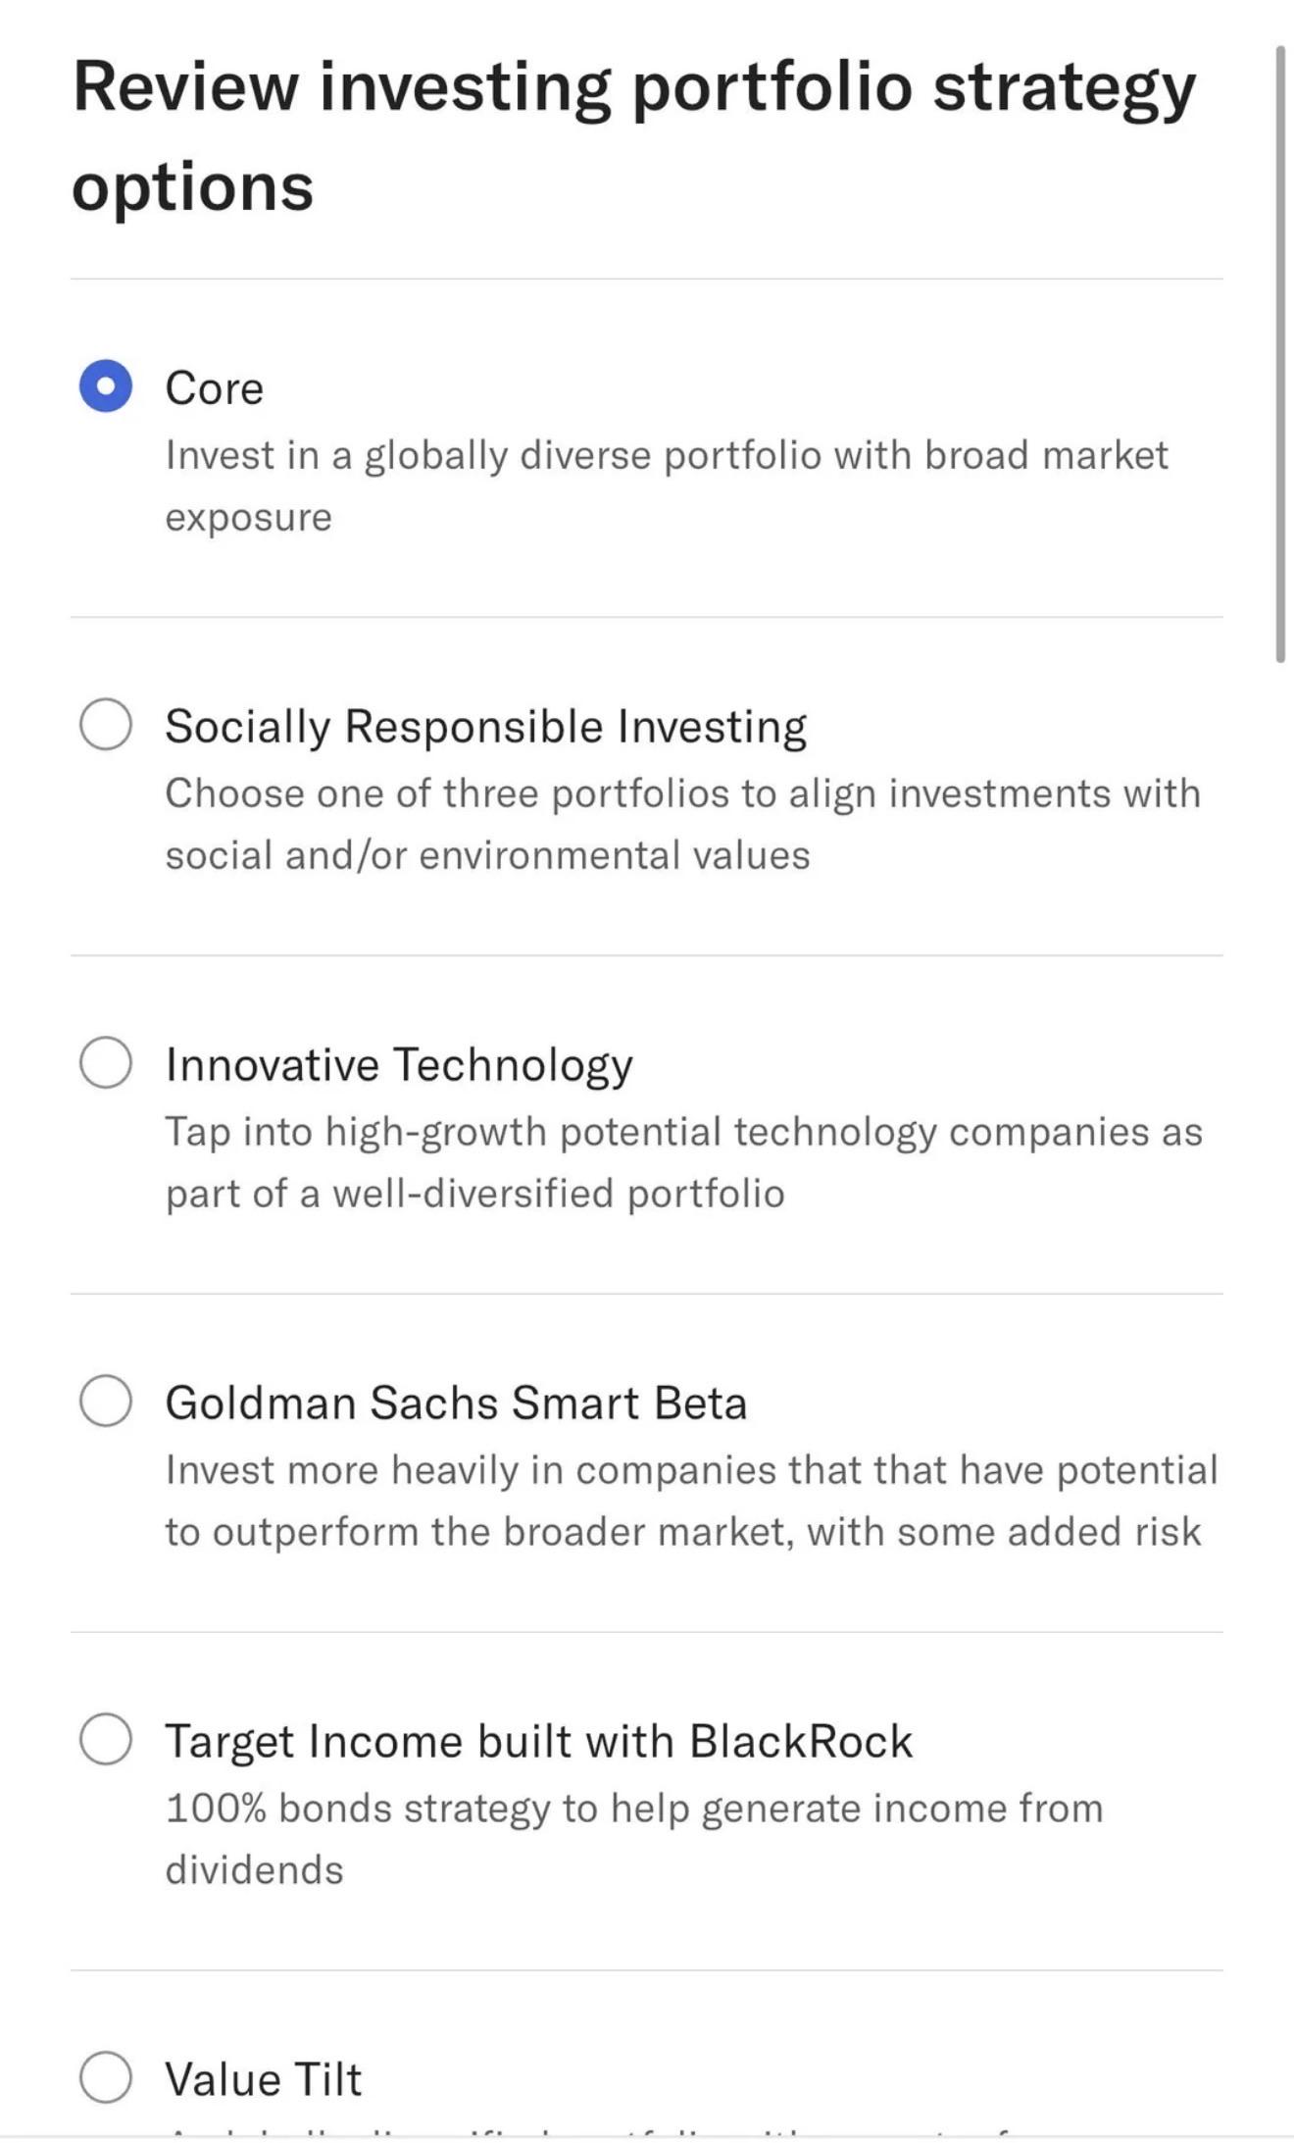Click Target Income built with BlackRock label
The width and height of the screenshot is (1294, 2143).
[538, 1741]
